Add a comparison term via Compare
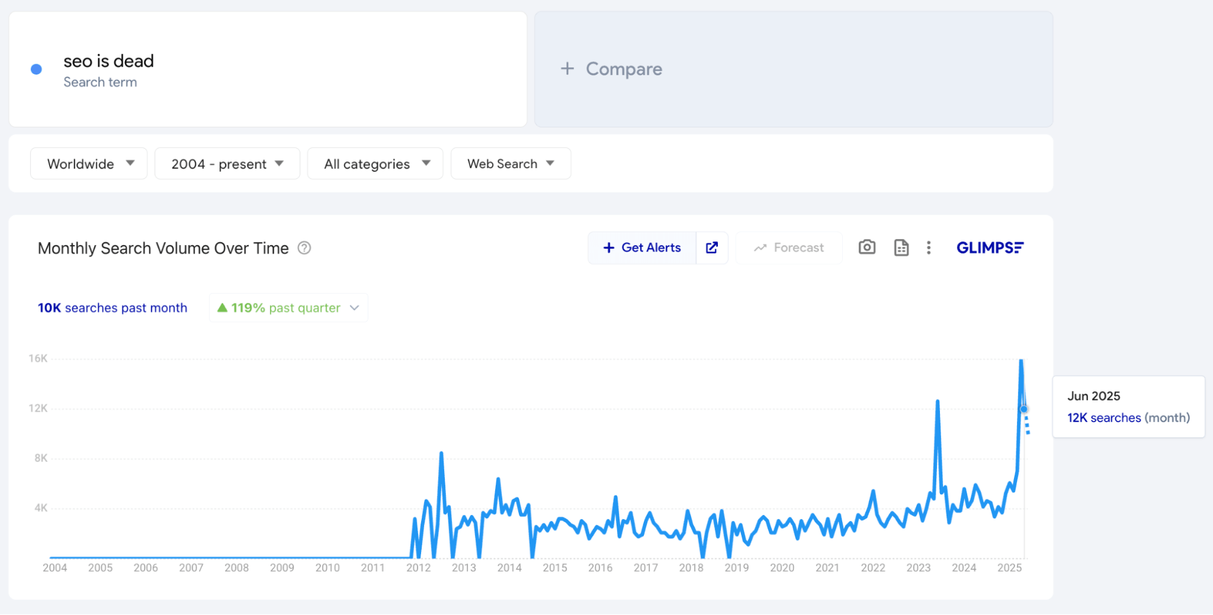Viewport: 1213px width, 615px height. pyautogui.click(x=794, y=69)
